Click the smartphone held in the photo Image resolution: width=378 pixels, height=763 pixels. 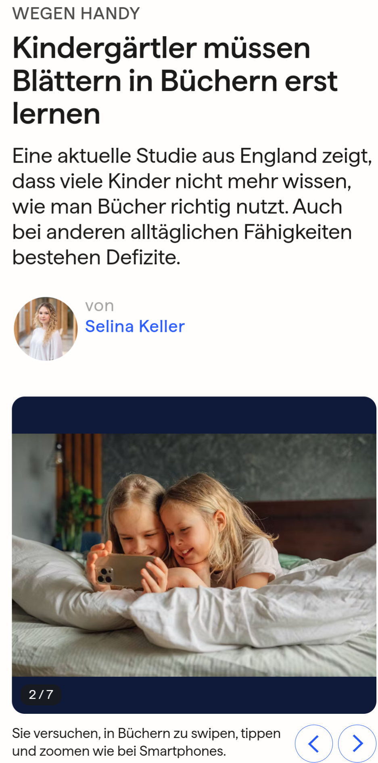point(125,571)
